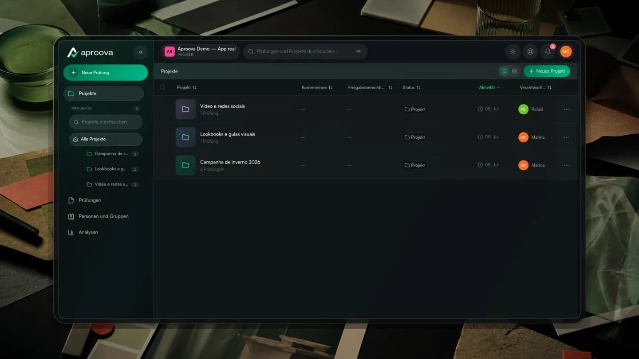639x359 pixels.
Task: Open more options for Campanha de inverno 2026
Action: coord(566,165)
